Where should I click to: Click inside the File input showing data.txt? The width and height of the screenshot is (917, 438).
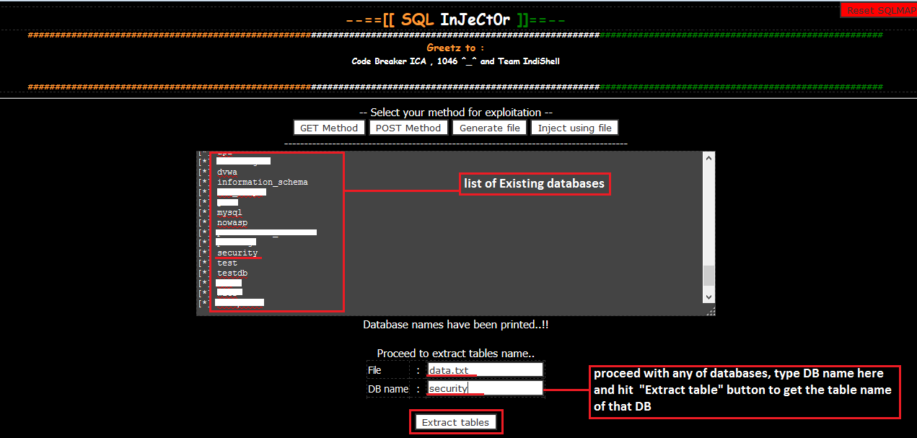(x=484, y=369)
